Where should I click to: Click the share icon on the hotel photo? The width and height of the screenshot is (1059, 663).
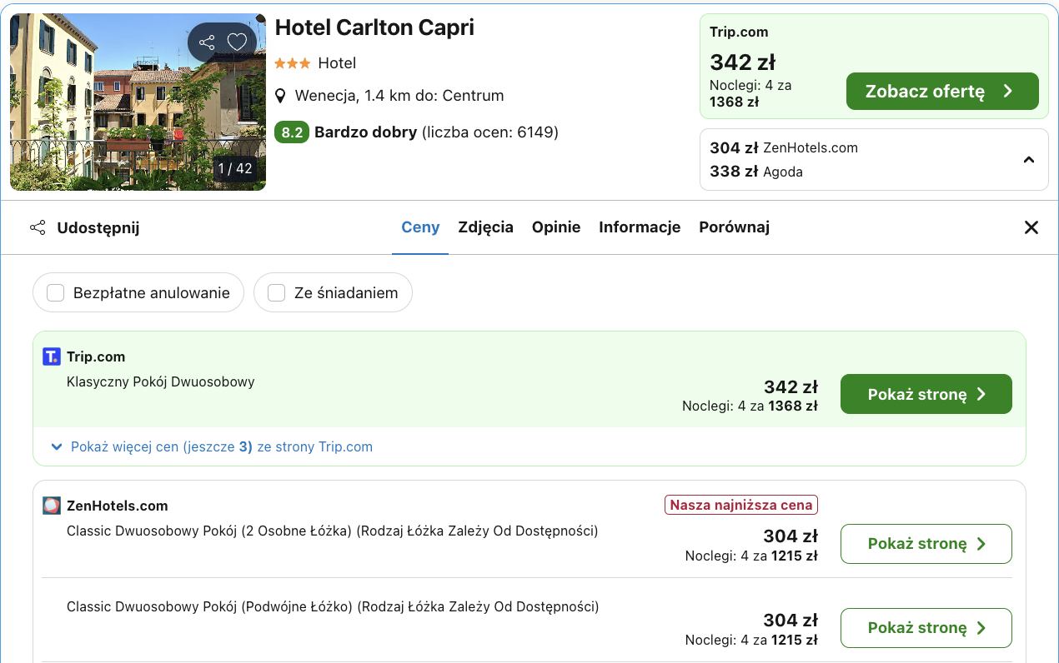click(205, 42)
